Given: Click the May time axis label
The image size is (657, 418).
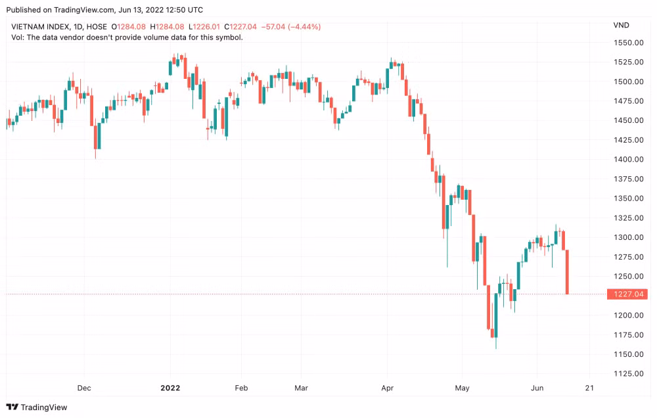Looking at the screenshot, I should 462,388.
